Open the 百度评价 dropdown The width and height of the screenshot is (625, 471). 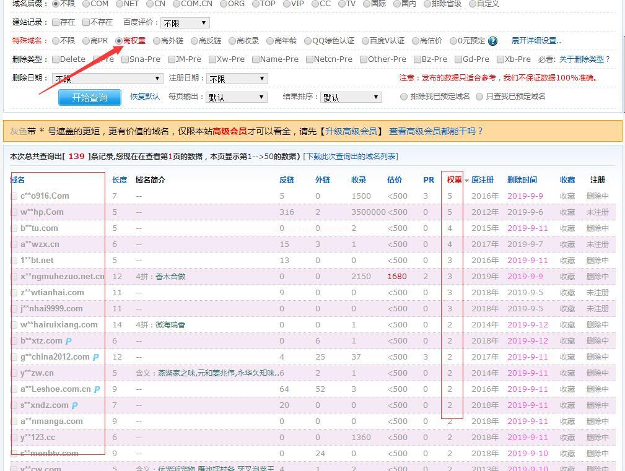[x=185, y=23]
